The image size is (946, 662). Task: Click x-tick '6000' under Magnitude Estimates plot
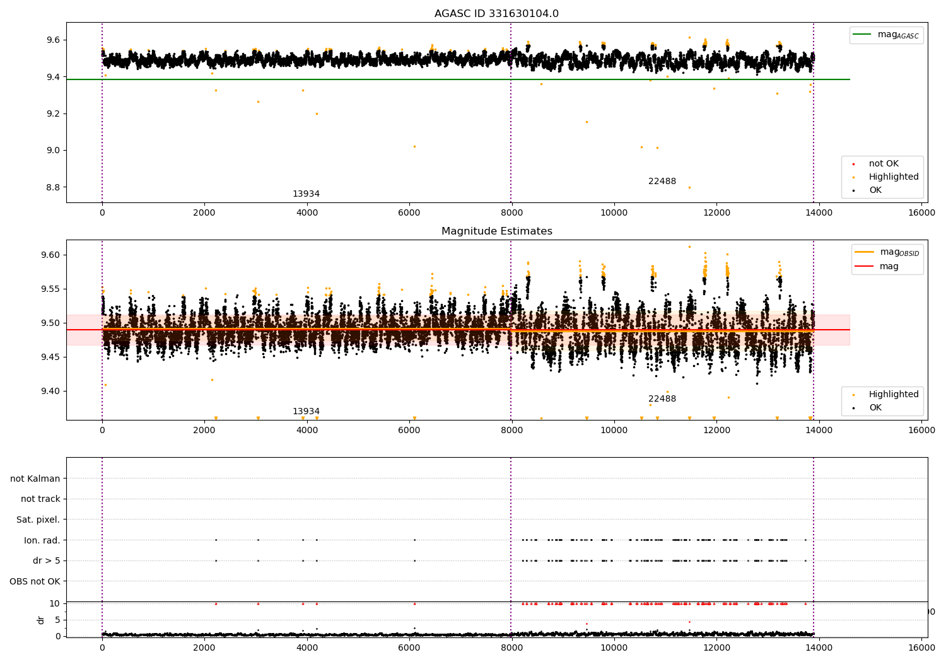coord(409,431)
